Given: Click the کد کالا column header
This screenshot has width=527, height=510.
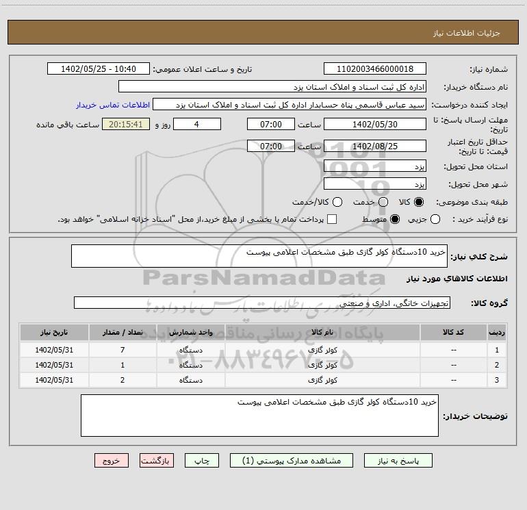Looking at the screenshot, I should (x=453, y=333).
